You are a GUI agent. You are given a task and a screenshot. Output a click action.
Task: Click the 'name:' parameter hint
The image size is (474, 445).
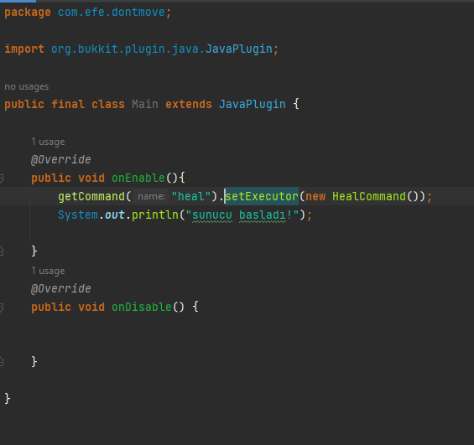tap(151, 197)
